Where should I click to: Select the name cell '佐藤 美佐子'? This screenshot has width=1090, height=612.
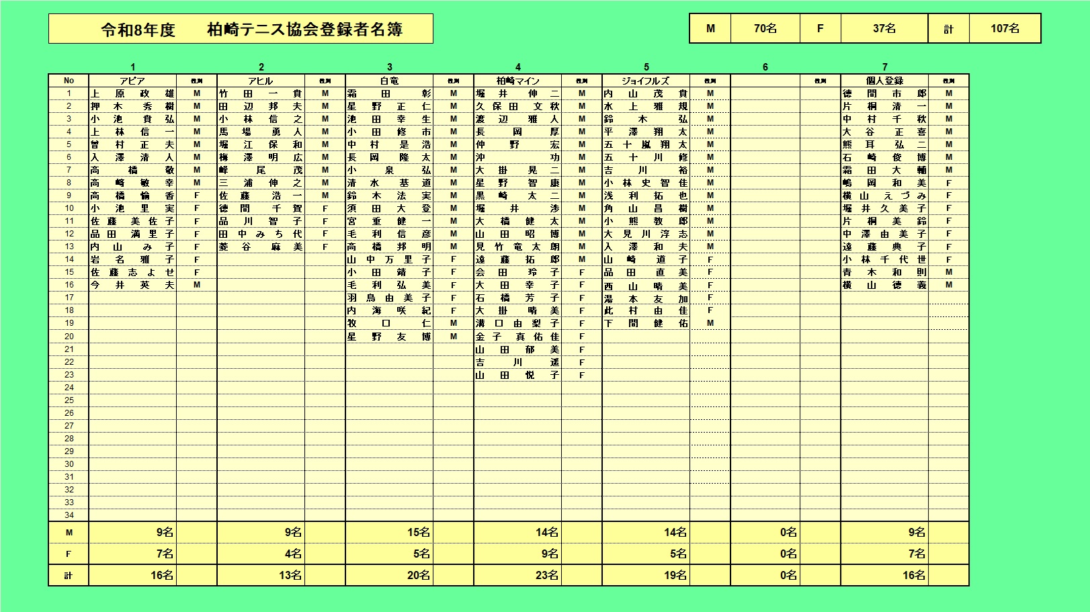point(132,221)
